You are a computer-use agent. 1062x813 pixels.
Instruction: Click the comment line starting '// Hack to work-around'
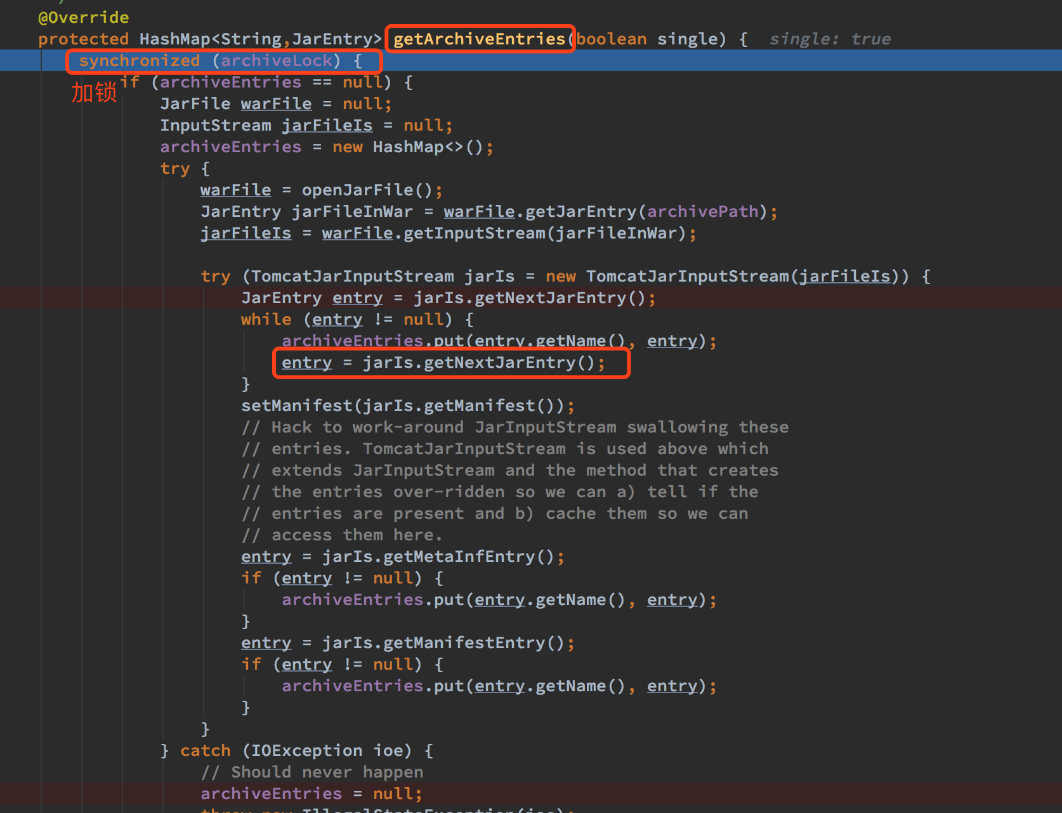[x=515, y=427]
